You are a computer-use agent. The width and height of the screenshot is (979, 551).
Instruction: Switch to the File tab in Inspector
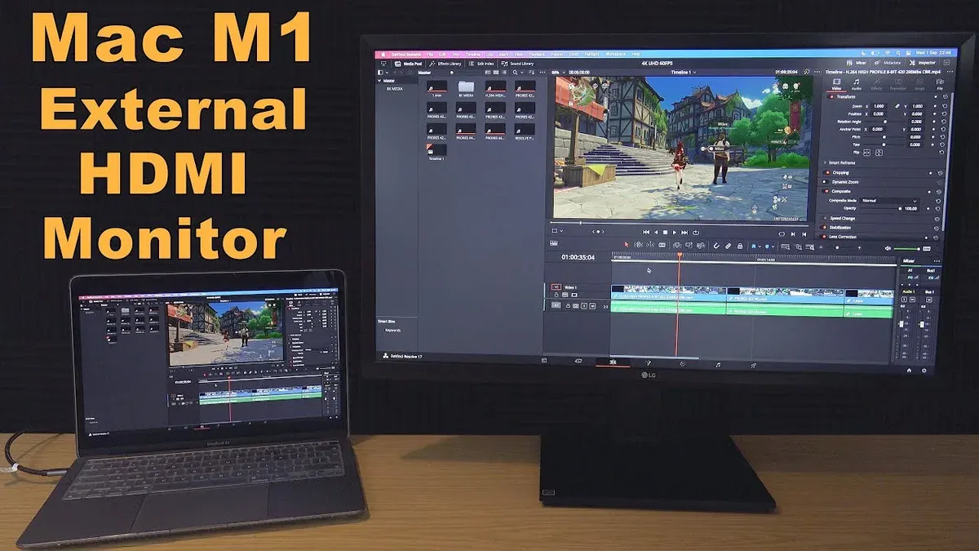940,84
